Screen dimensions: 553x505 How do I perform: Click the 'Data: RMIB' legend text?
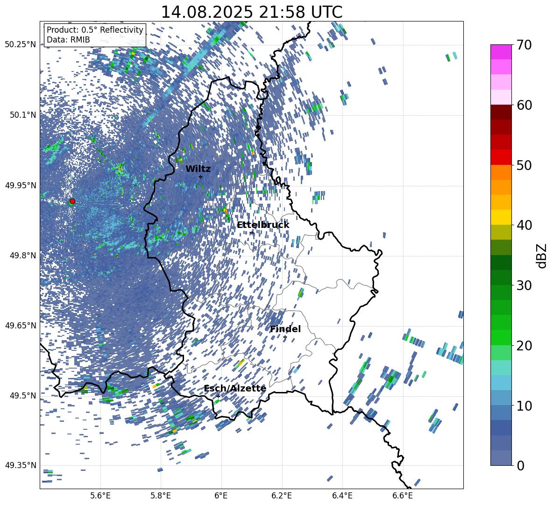tap(68, 40)
